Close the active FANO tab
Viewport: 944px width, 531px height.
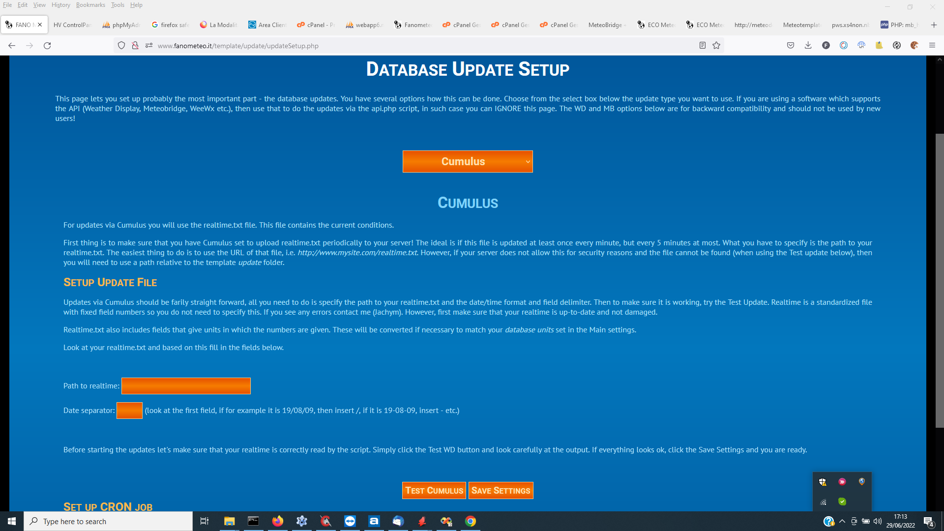pyautogui.click(x=40, y=25)
